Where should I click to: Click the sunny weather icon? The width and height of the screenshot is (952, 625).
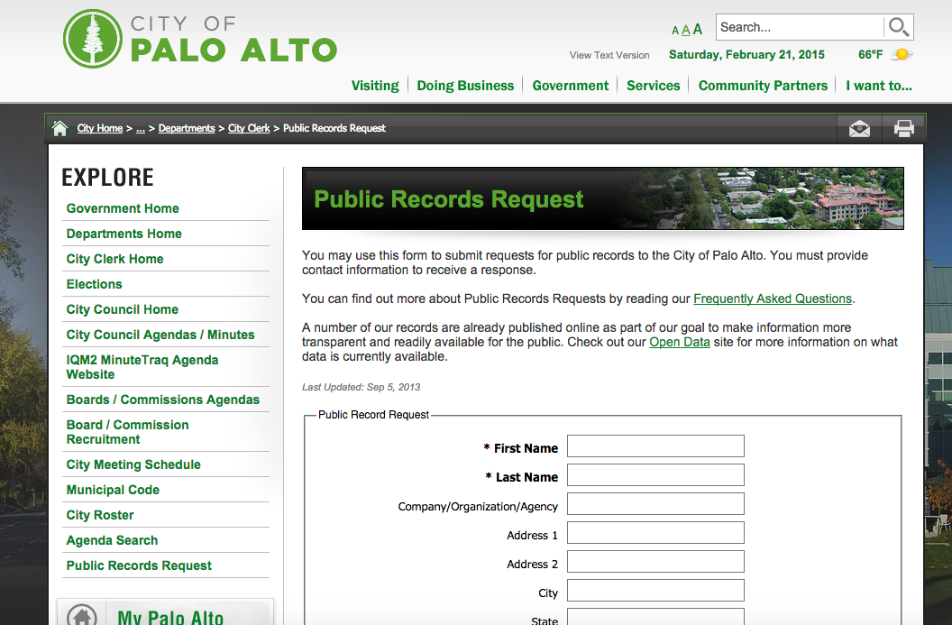click(x=902, y=55)
